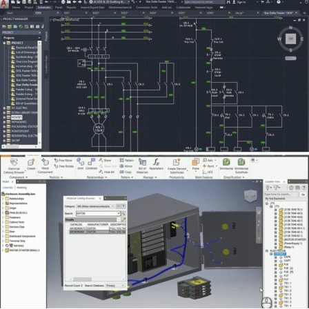Toggle checkbox beside TB1:4 in Location View
This screenshot has width=309, height=309.
(276, 306)
